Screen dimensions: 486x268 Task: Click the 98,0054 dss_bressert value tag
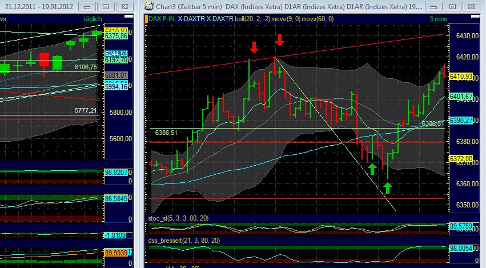click(x=461, y=248)
